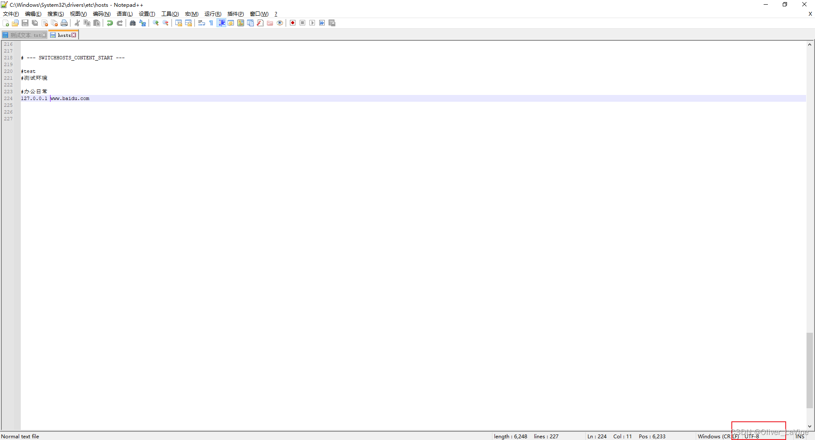Screen dimensions: 815x440
Task: Click the Print icon
Action: coord(64,23)
